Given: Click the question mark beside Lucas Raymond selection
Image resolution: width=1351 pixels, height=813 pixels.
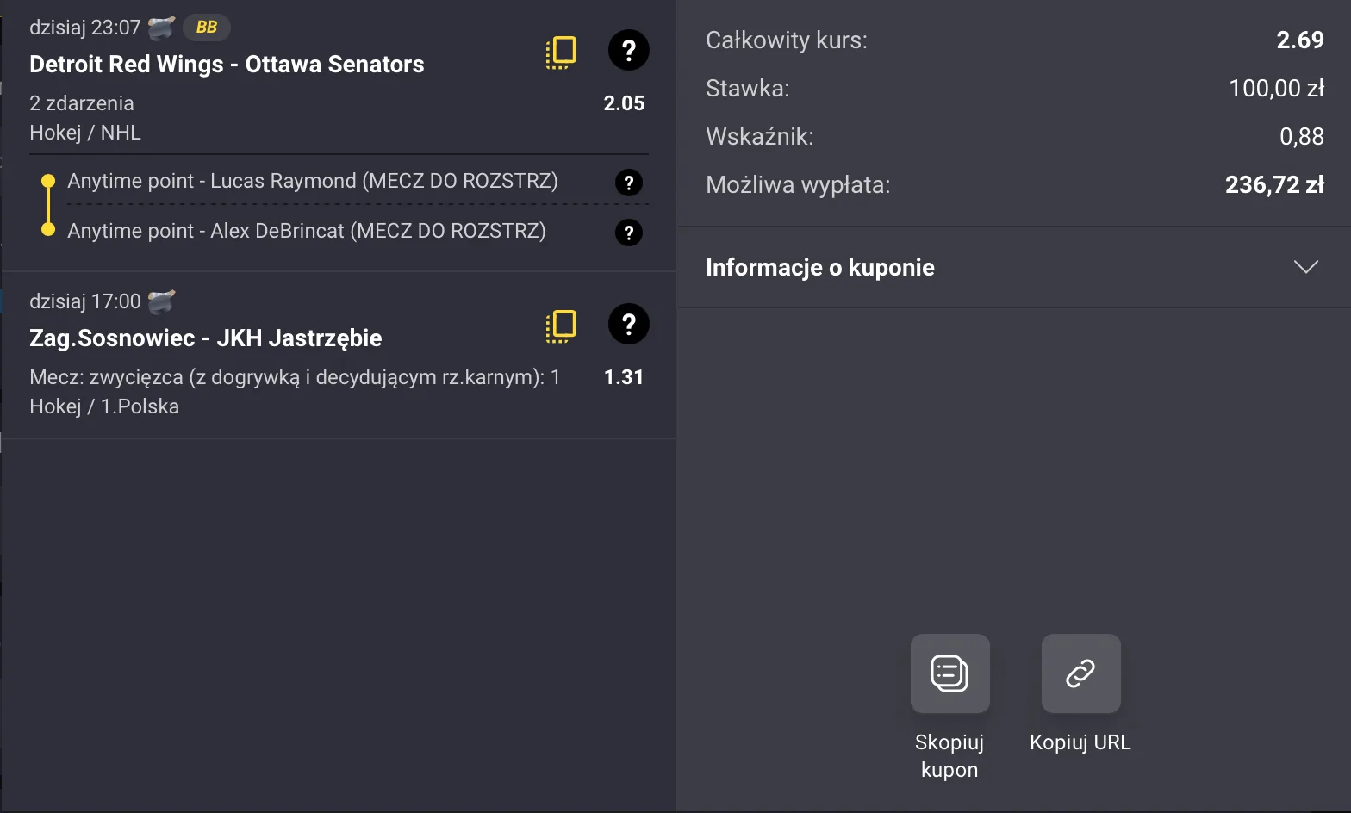Looking at the screenshot, I should (628, 182).
